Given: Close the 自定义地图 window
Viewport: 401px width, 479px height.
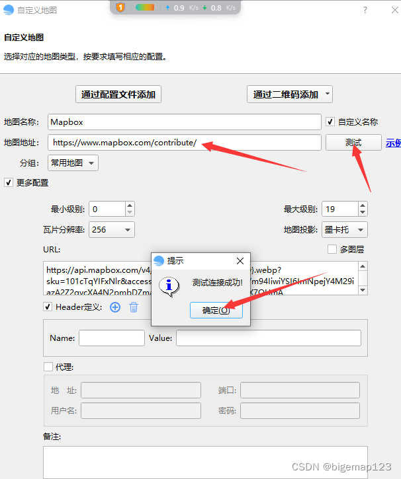Looking at the screenshot, I should (x=394, y=10).
